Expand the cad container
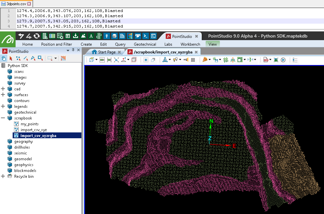324x214 pixels. pyautogui.click(x=3, y=89)
